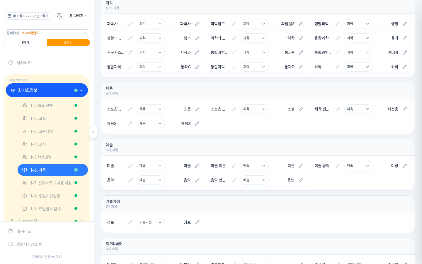Click the edit pencil next to 통과D

click(301, 67)
